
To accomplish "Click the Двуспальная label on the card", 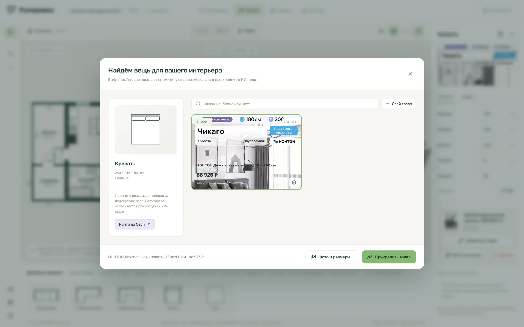I will (x=254, y=141).
